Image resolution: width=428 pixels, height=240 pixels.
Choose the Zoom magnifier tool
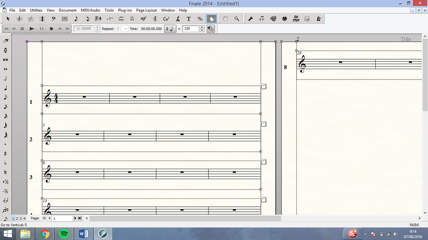[x=237, y=19]
